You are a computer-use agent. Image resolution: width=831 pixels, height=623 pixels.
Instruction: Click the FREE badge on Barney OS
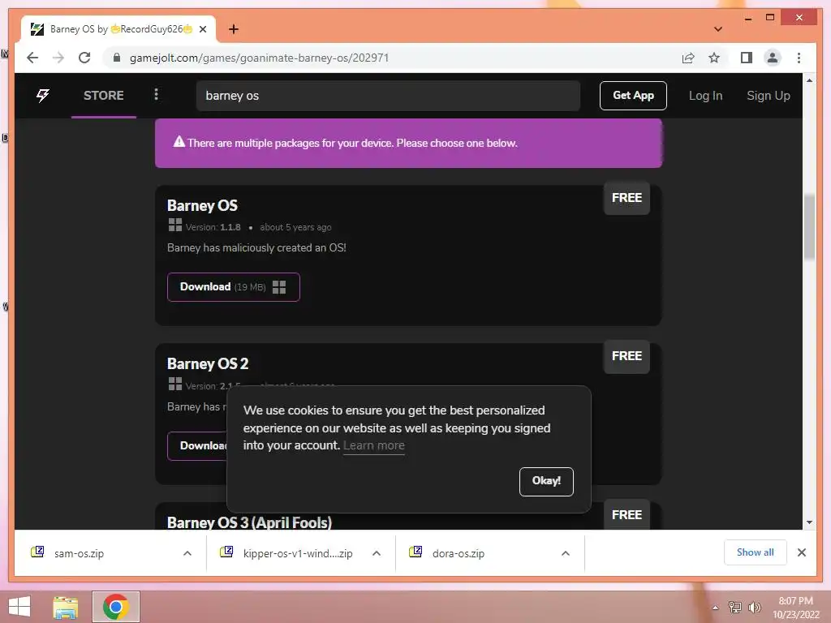click(626, 198)
